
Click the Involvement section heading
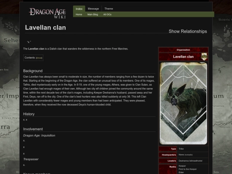[x=33, y=129]
